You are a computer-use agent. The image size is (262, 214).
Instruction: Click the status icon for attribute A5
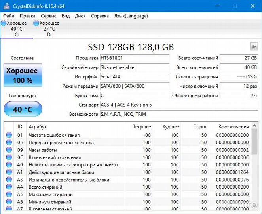pyautogui.click(x=9, y=194)
